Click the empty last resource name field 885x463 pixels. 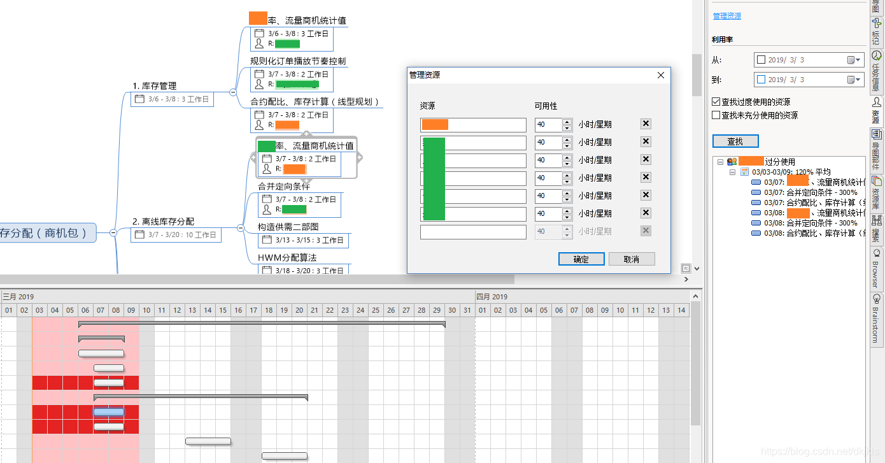tap(473, 232)
